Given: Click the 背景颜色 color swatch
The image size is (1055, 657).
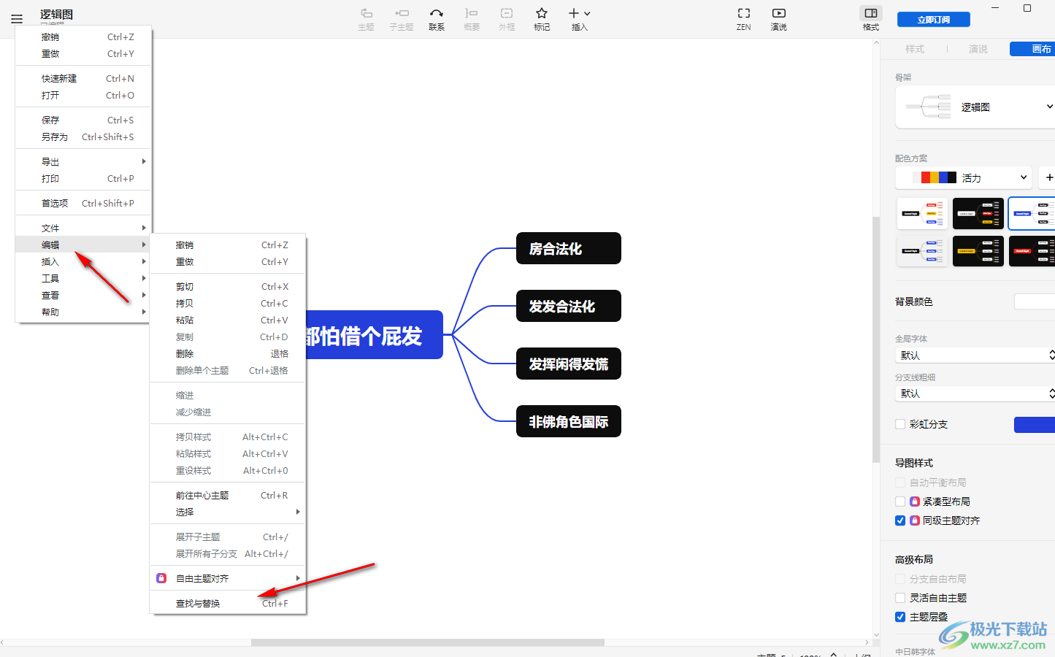Looking at the screenshot, I should 1035,301.
